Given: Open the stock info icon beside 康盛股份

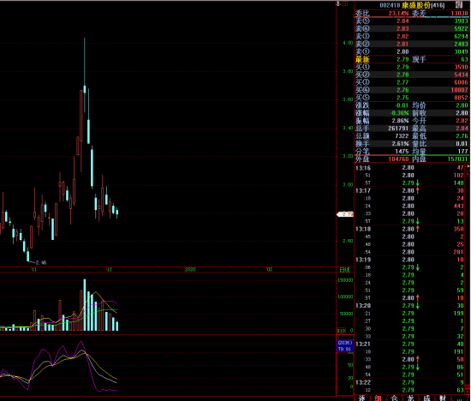Looking at the screenshot, I should tap(458, 5).
